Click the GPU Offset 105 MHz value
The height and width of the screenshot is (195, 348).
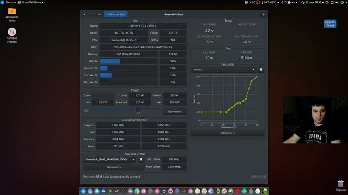click(174, 159)
